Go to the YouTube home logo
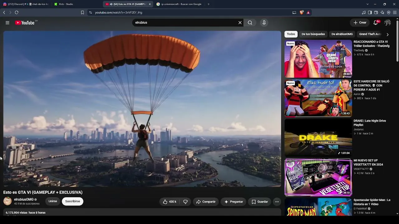Screen dimensions: 399x224 click(25, 23)
